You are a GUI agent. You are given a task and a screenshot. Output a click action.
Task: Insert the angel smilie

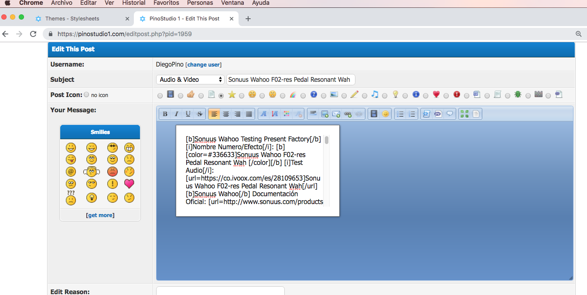[x=92, y=171]
